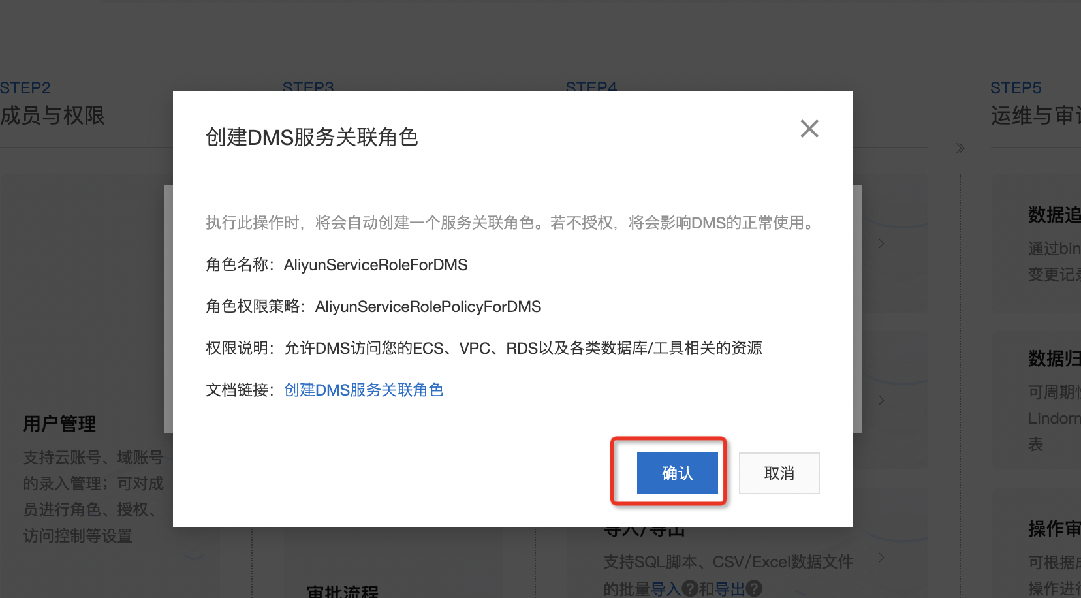Viewport: 1081px width, 598px height.
Task: Select the role name AliyunServiceRoleForDMS text
Action: click(x=375, y=265)
